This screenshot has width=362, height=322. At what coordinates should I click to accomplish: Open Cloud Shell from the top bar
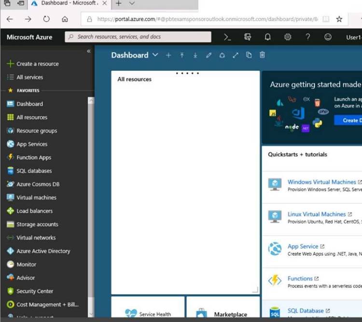click(227, 37)
